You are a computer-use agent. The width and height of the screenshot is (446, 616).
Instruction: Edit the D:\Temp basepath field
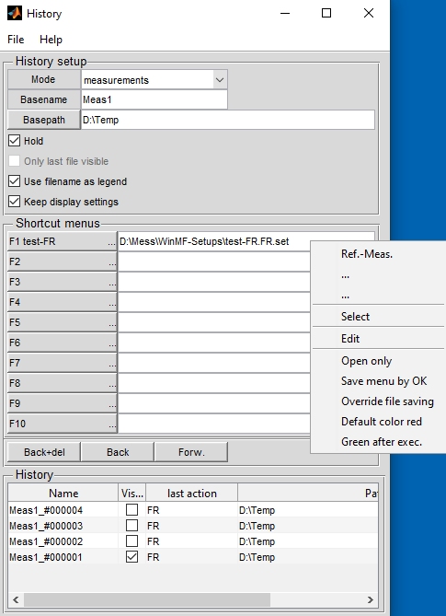228,120
